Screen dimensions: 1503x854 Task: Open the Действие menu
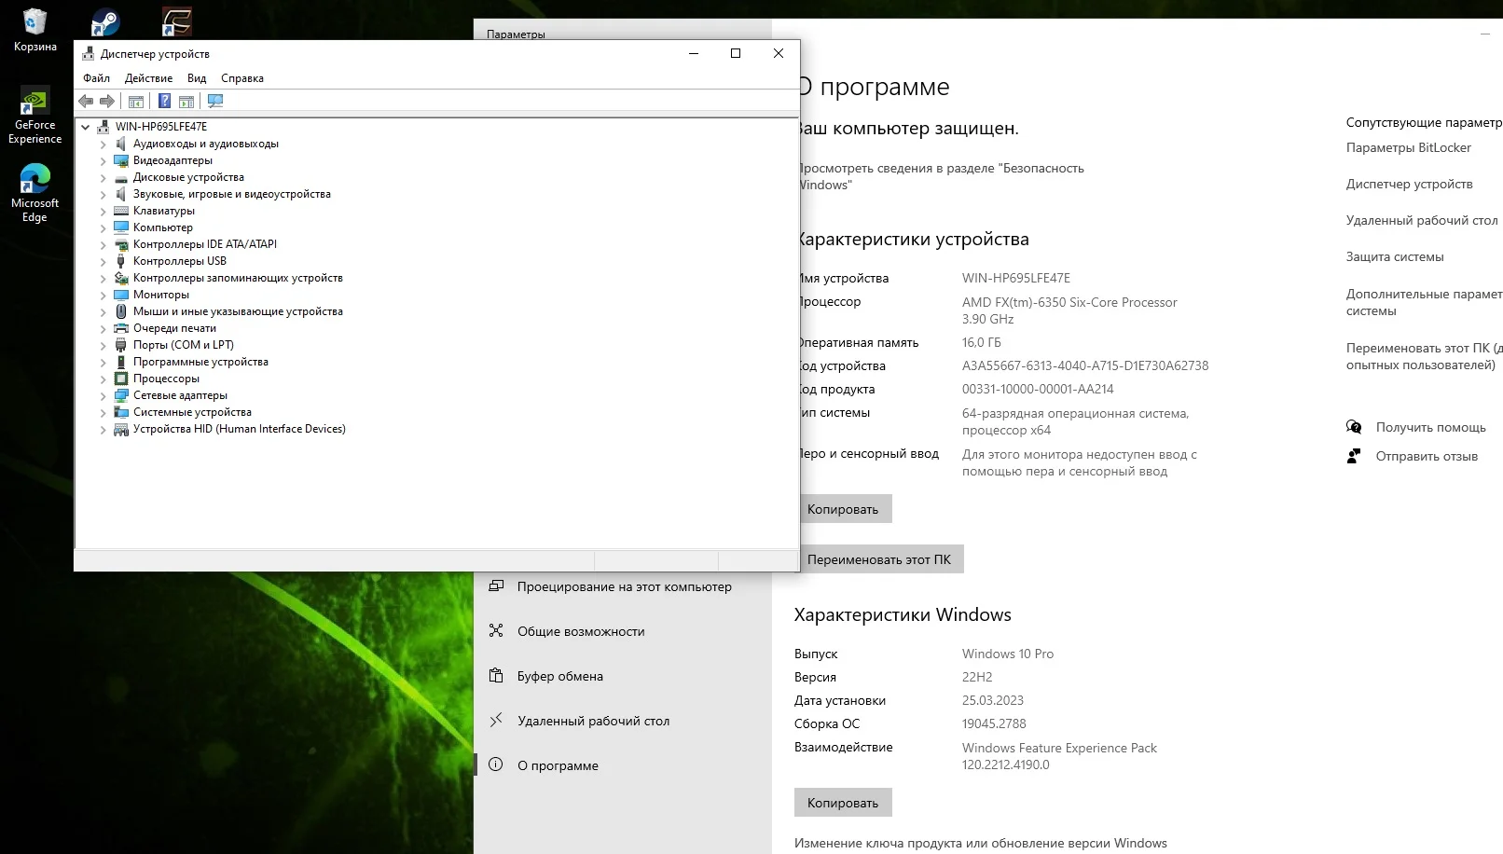tap(148, 78)
